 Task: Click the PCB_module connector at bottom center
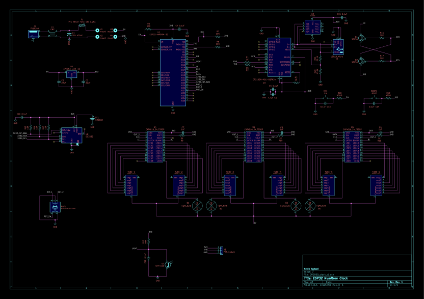(x=222, y=250)
